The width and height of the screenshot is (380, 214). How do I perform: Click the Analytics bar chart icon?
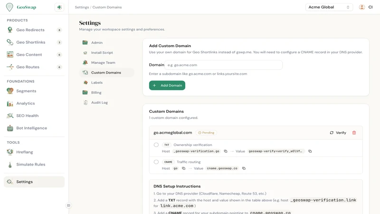[10, 103]
